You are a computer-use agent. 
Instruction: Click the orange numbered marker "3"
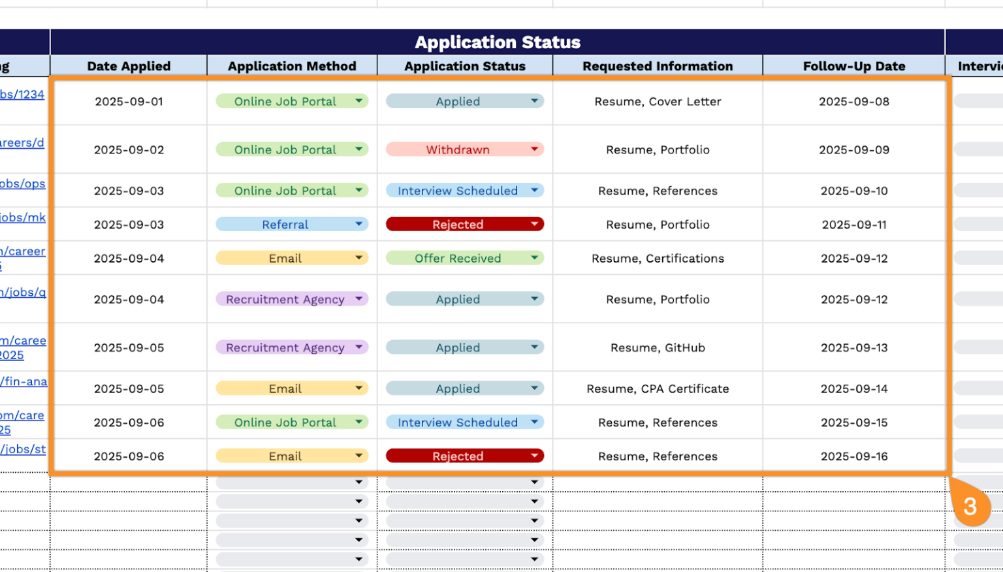pos(971,506)
